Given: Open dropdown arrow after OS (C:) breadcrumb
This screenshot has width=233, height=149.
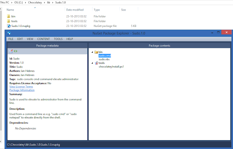Looking at the screenshot, I should pos(25,3).
